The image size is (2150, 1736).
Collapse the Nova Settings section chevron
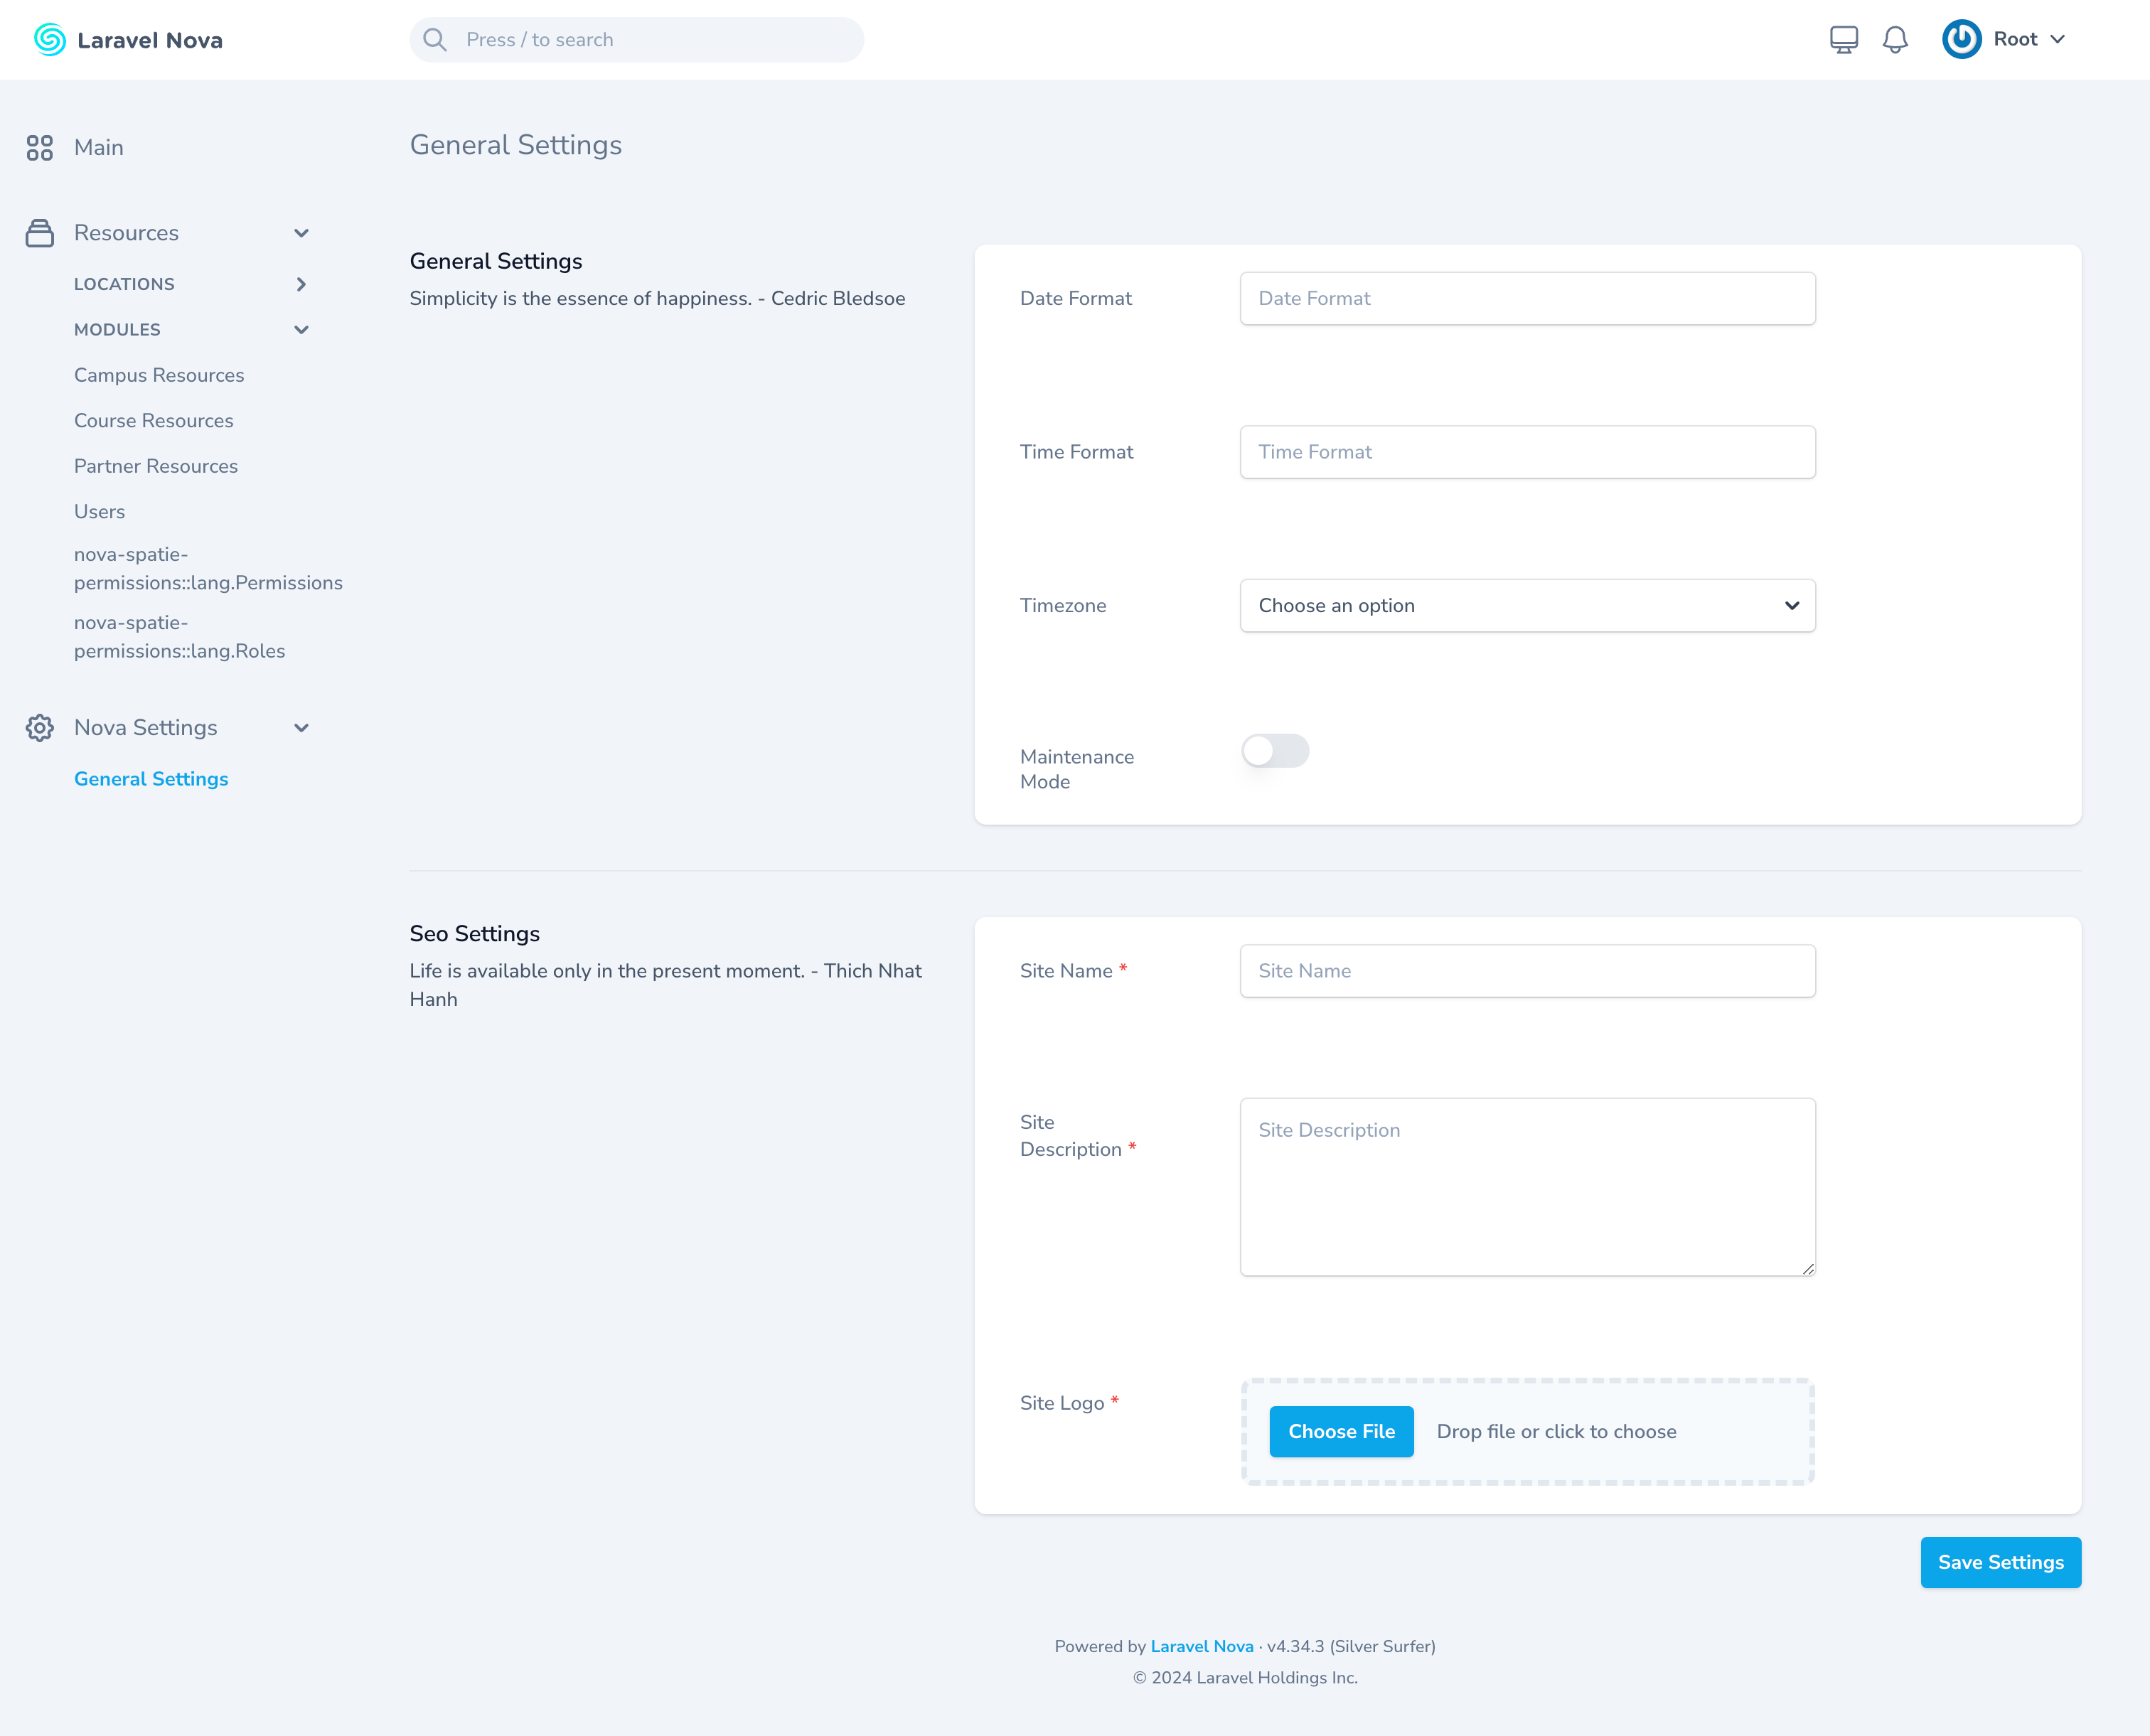[x=301, y=728]
